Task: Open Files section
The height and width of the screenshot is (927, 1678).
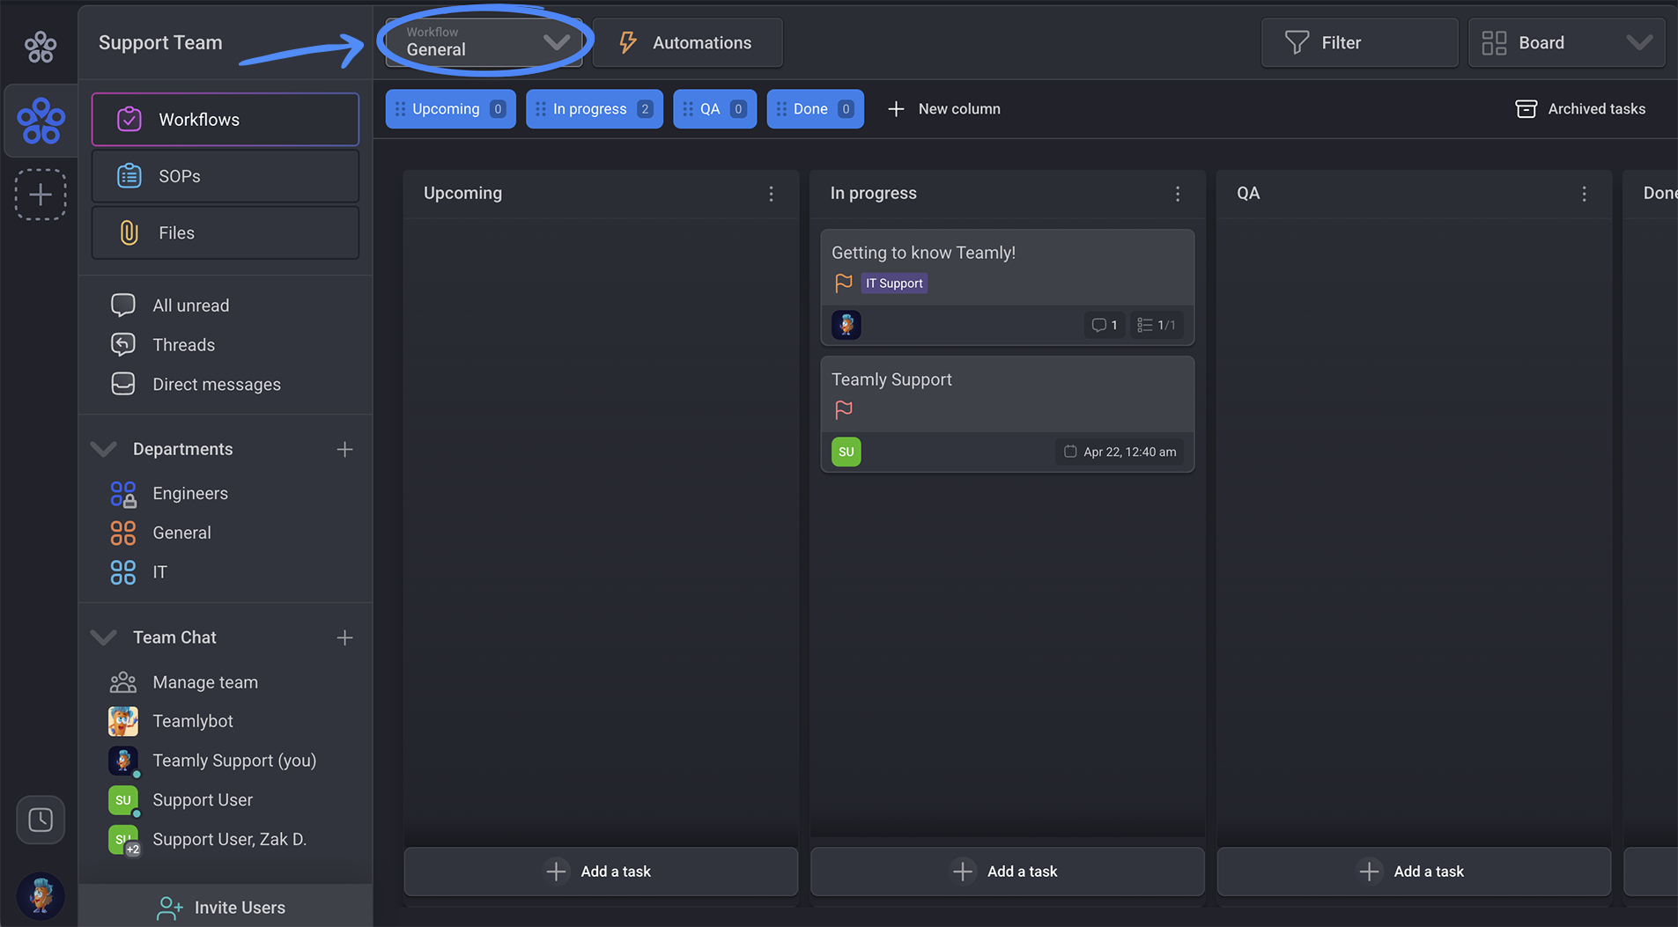Action: point(225,232)
